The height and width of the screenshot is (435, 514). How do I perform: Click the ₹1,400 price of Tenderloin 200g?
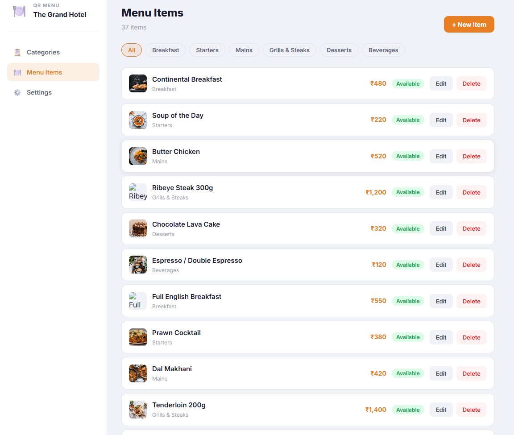[376, 410]
